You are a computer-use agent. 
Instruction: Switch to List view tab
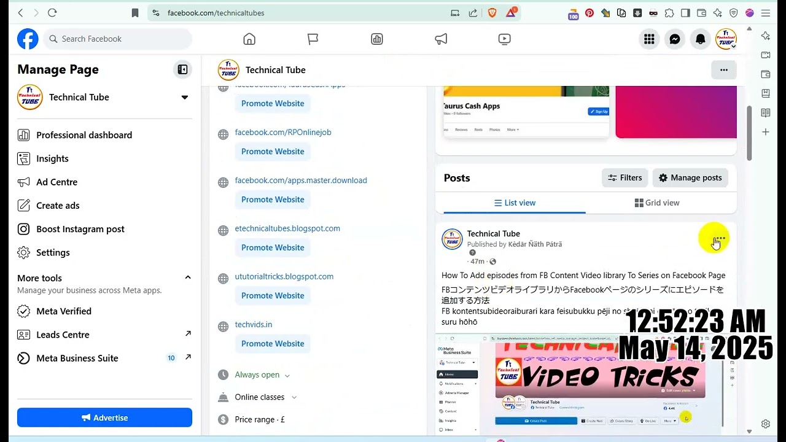(x=515, y=203)
